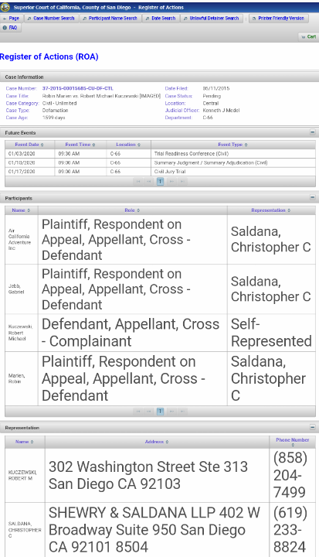Open the Cart icon
This screenshot has height=557, width=319.
point(308,36)
